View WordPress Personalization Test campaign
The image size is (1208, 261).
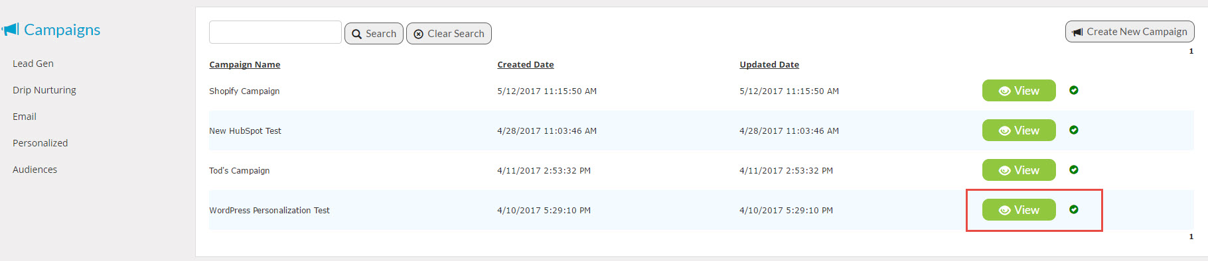1019,210
